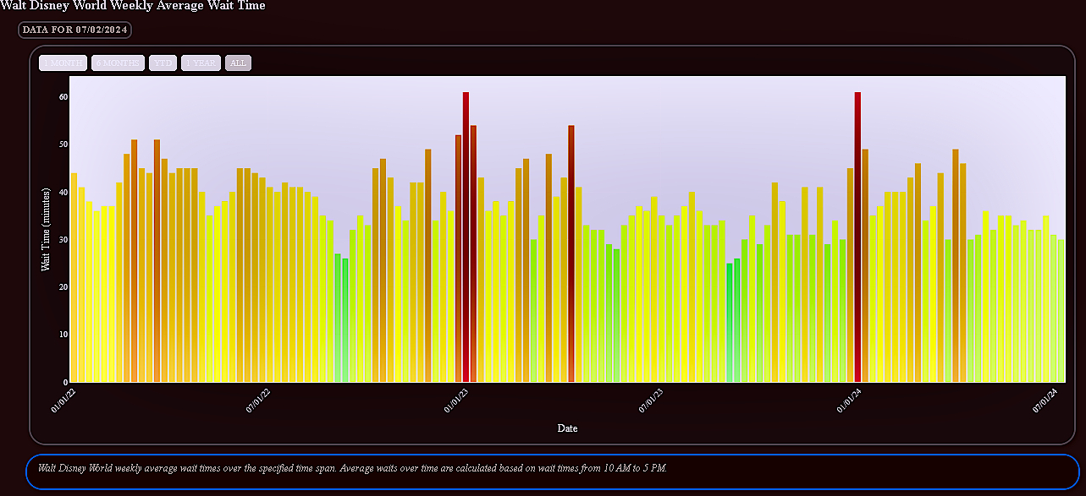This screenshot has width=1086, height=496.
Task: Click the last bar at 07/01/24
Action: (1061, 311)
